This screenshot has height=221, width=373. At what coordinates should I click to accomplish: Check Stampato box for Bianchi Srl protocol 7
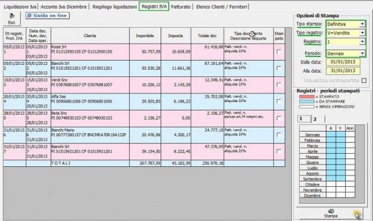pos(279,151)
